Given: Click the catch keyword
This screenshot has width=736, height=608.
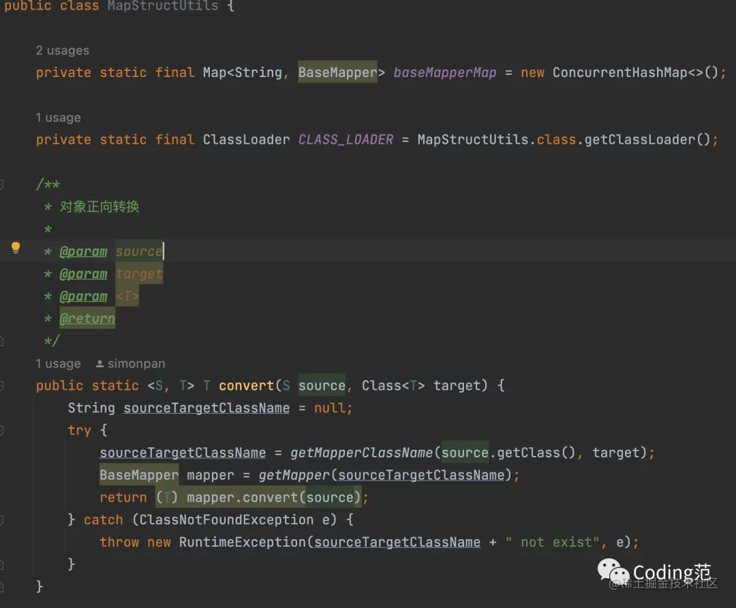Looking at the screenshot, I should [104, 520].
